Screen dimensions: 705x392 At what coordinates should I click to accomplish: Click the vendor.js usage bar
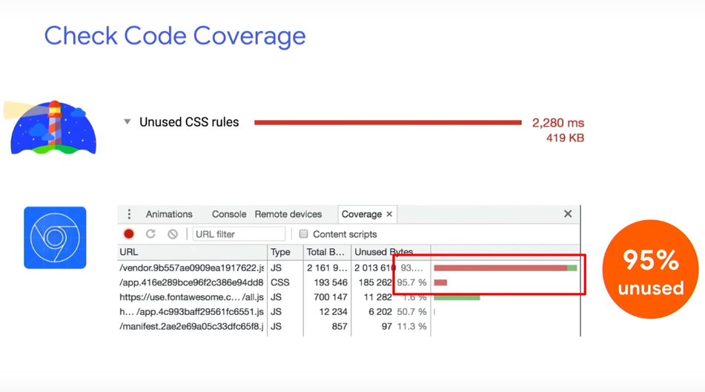(506, 268)
